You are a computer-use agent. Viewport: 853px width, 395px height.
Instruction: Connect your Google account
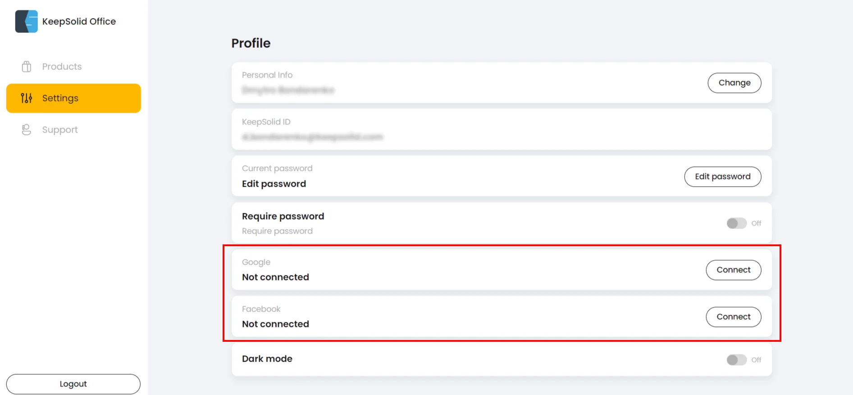pos(733,270)
